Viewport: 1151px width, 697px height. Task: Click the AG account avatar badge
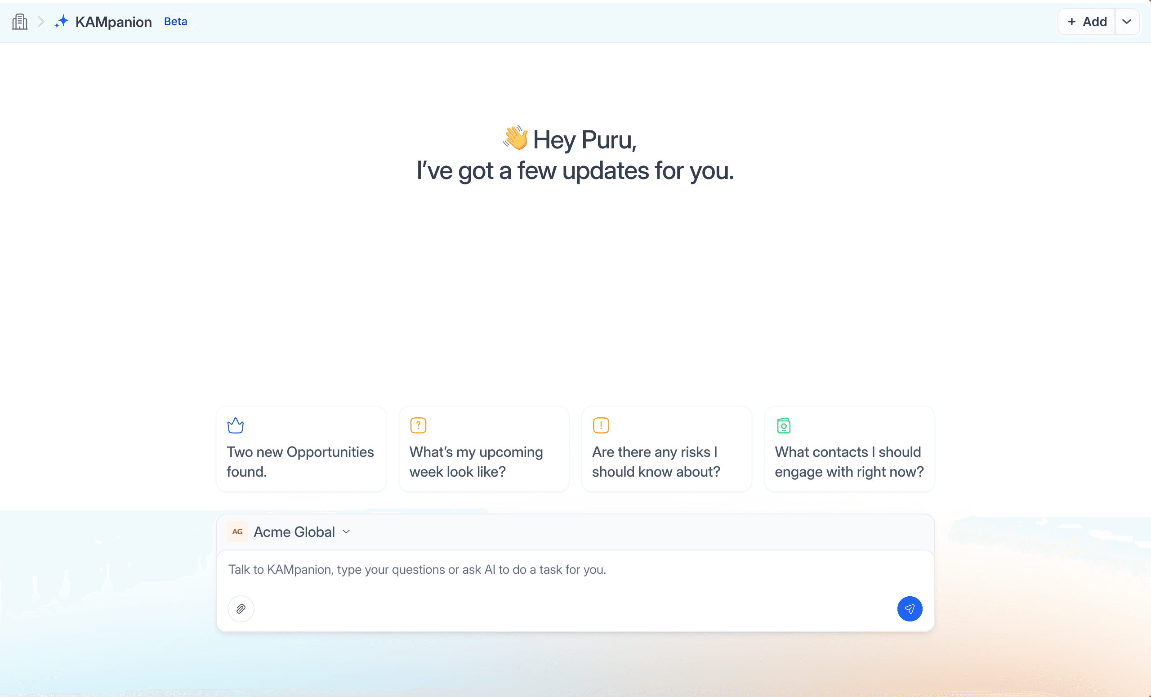(x=237, y=532)
